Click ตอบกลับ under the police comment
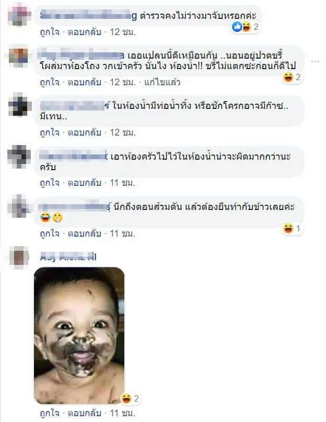 click(84, 32)
